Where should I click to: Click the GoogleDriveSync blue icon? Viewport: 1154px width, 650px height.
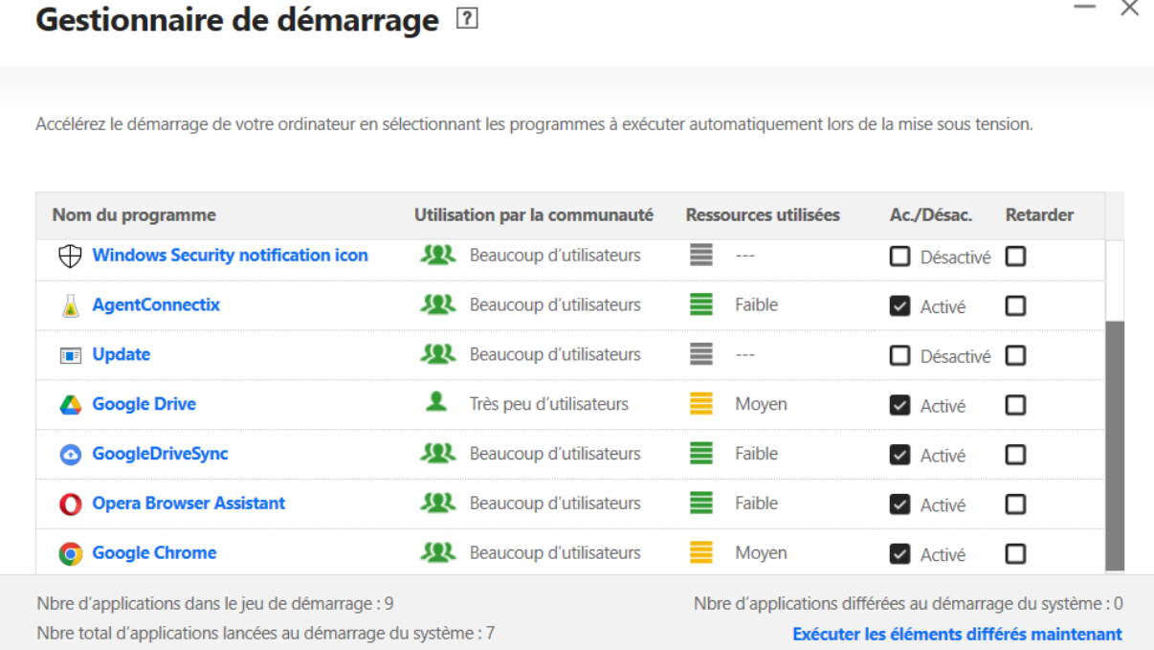click(x=67, y=454)
